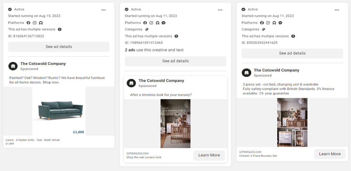351x171 pixels.
Task: Click the Chester nursery set collage image
Action: (292, 123)
